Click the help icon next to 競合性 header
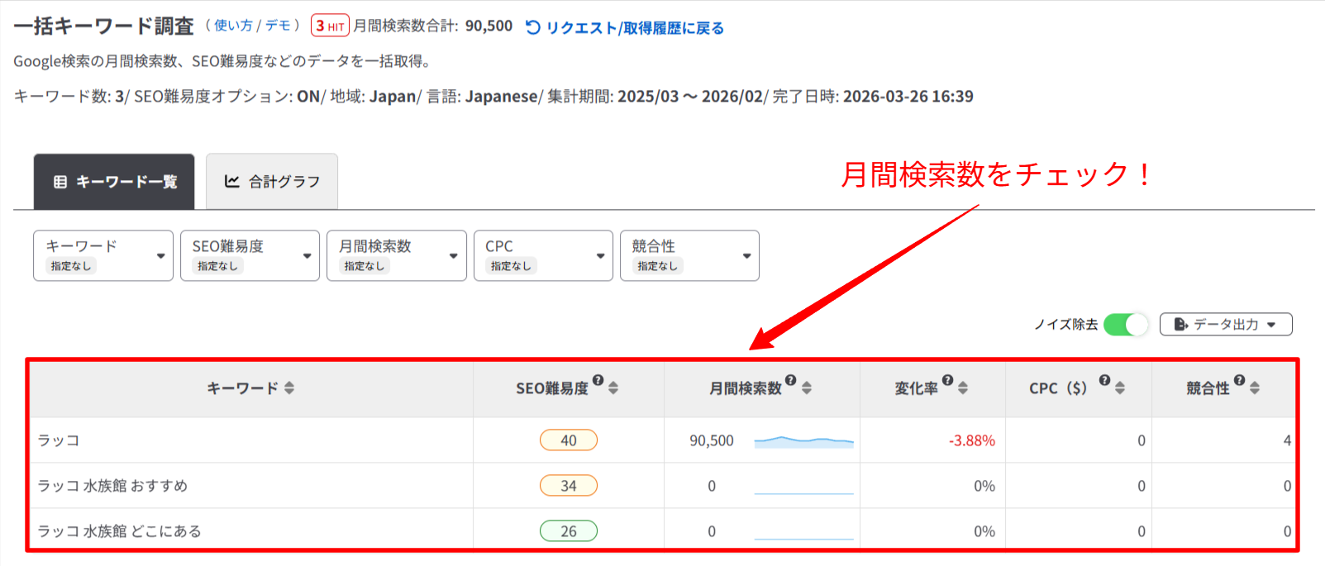This screenshot has height=566, width=1325. click(1239, 380)
